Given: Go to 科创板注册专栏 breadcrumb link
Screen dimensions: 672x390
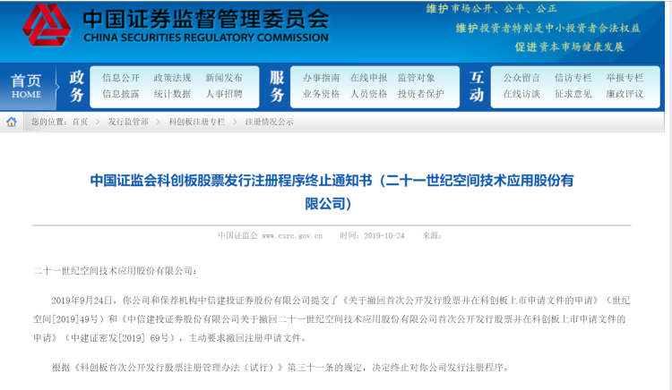Looking at the screenshot, I should pos(197,122).
